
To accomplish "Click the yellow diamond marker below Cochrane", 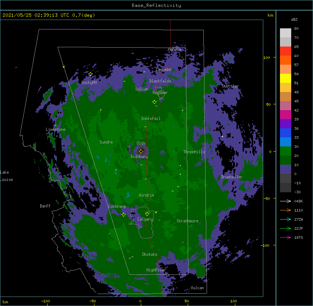I will point(123,215).
